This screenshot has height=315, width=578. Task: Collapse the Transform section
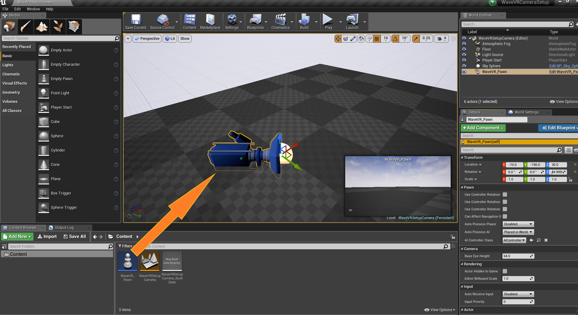pos(462,157)
